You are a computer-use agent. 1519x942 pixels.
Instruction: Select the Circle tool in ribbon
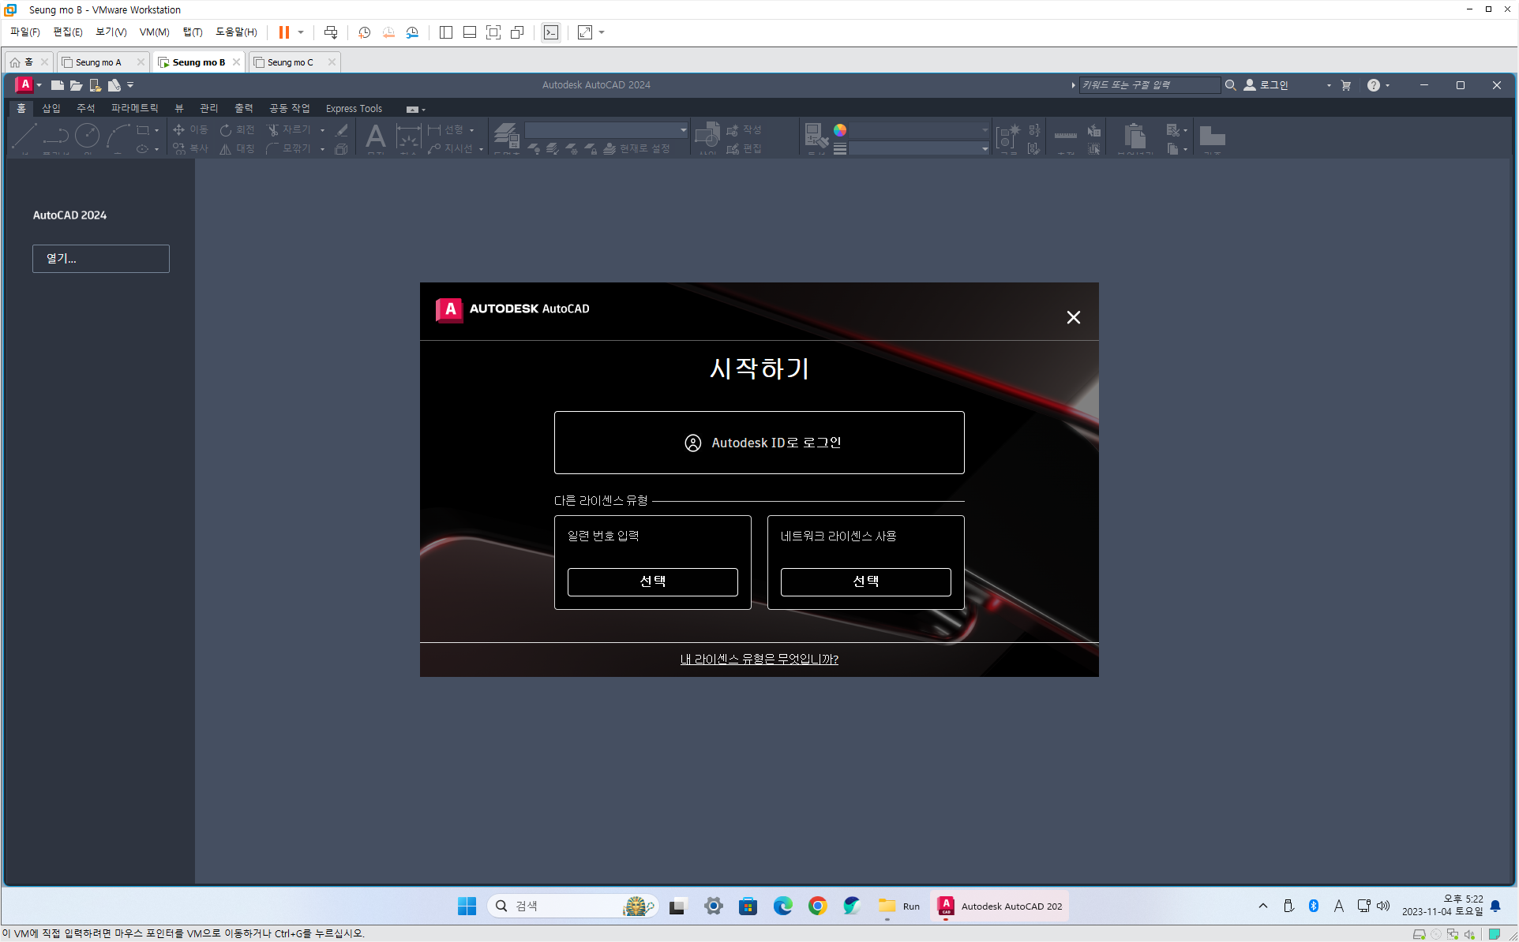(87, 136)
